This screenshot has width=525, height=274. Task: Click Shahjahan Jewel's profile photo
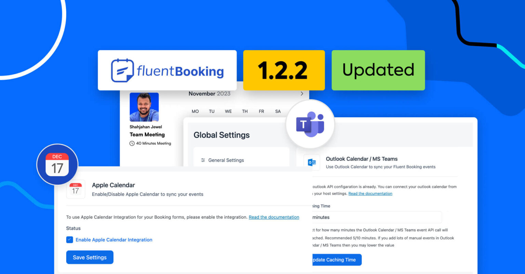[x=144, y=107]
